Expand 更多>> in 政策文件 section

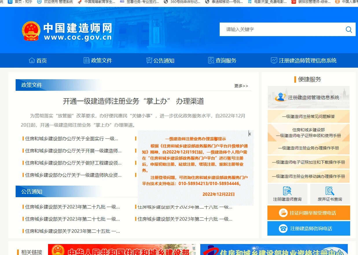tap(241, 86)
